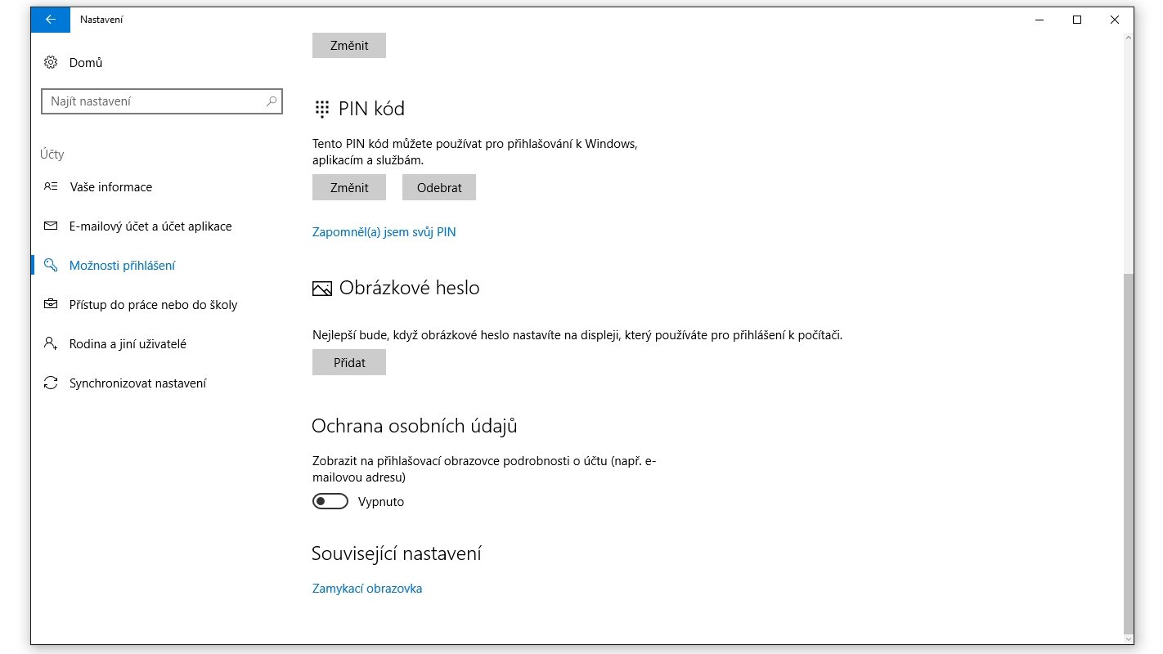Focus the Najít nastavení search field

coord(162,101)
